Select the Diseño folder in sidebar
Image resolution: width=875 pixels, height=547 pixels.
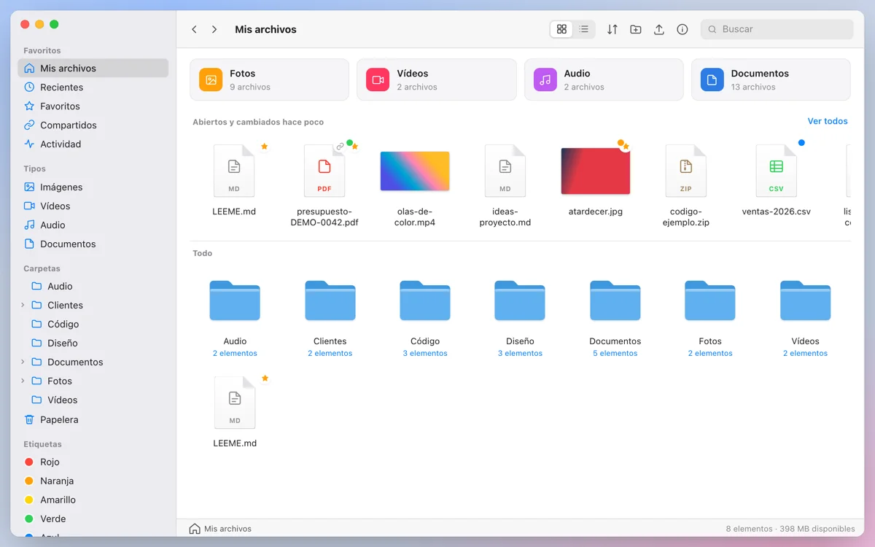[x=93, y=343]
